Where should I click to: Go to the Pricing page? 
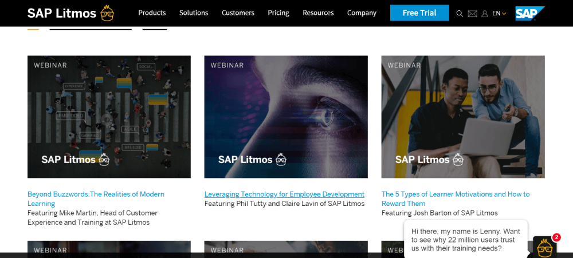[278, 13]
